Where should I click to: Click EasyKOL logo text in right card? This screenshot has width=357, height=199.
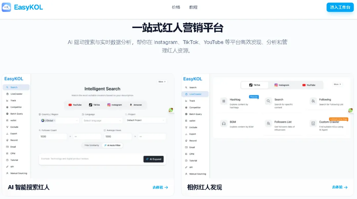click(x=193, y=79)
